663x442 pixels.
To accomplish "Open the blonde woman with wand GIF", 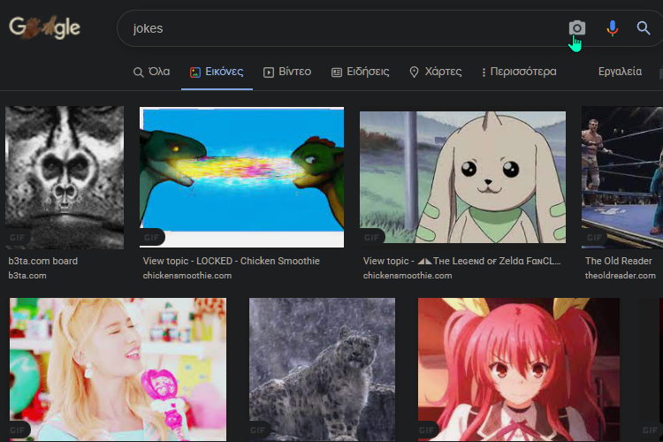I will (x=118, y=370).
